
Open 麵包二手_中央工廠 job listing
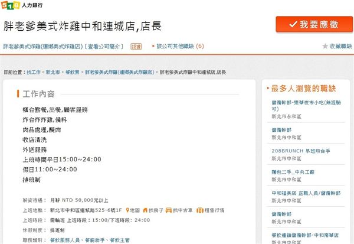pyautogui.click(x=293, y=172)
